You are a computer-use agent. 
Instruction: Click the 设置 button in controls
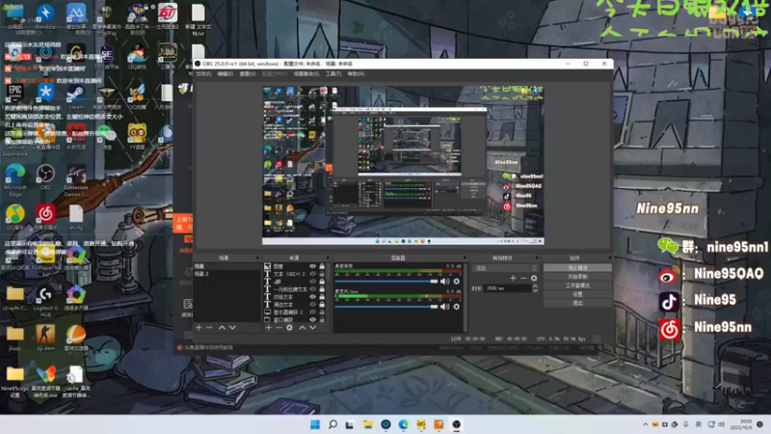pyautogui.click(x=577, y=294)
